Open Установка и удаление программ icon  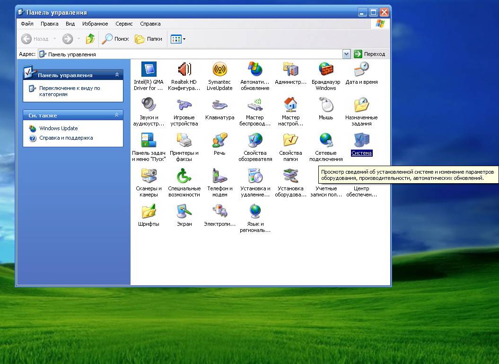[x=255, y=176]
